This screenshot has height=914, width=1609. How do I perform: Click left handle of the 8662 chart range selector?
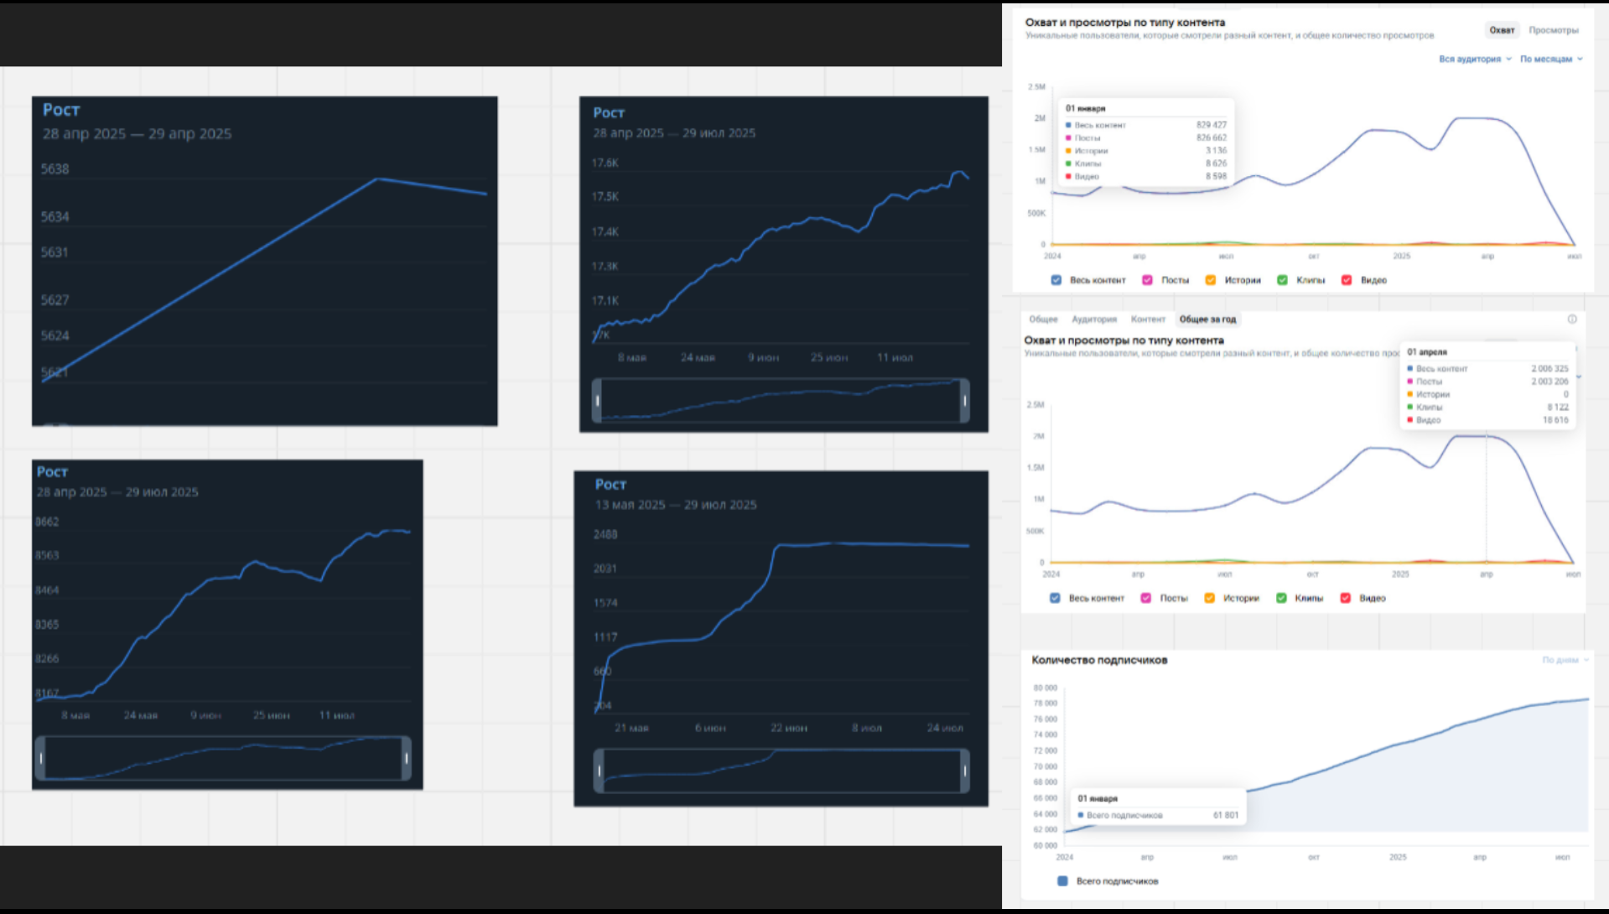pos(40,758)
